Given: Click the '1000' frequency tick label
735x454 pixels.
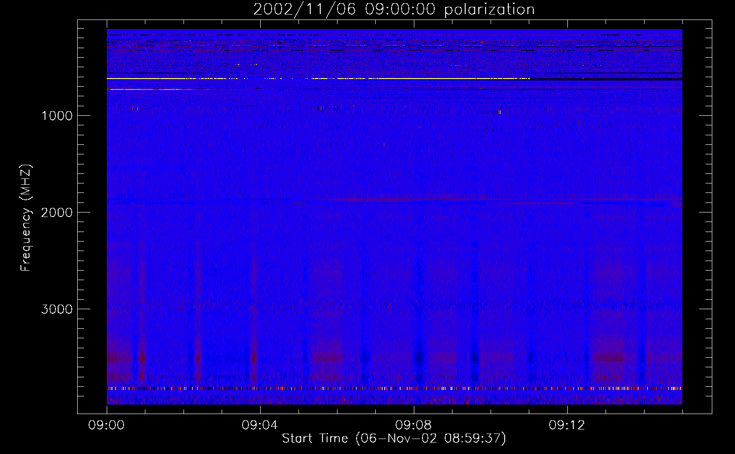Looking at the screenshot, I should tap(57, 116).
